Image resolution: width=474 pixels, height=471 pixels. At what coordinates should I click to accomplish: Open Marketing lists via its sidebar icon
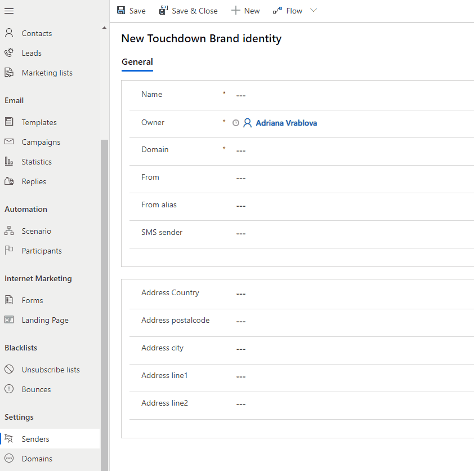tap(9, 72)
